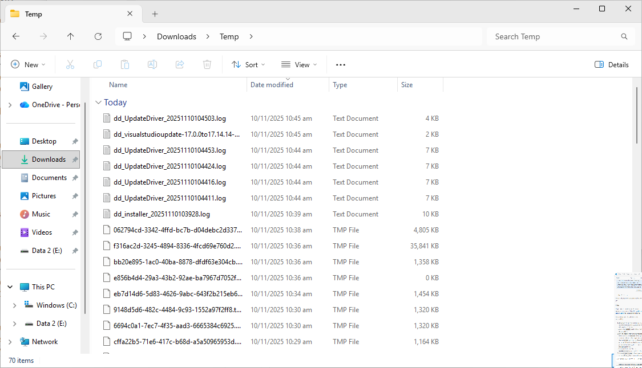Open chevron after Downloads in address bar

pos(208,36)
